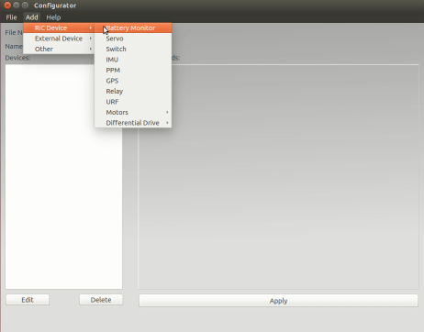
Task: Add a GPS device
Action: tap(133, 81)
